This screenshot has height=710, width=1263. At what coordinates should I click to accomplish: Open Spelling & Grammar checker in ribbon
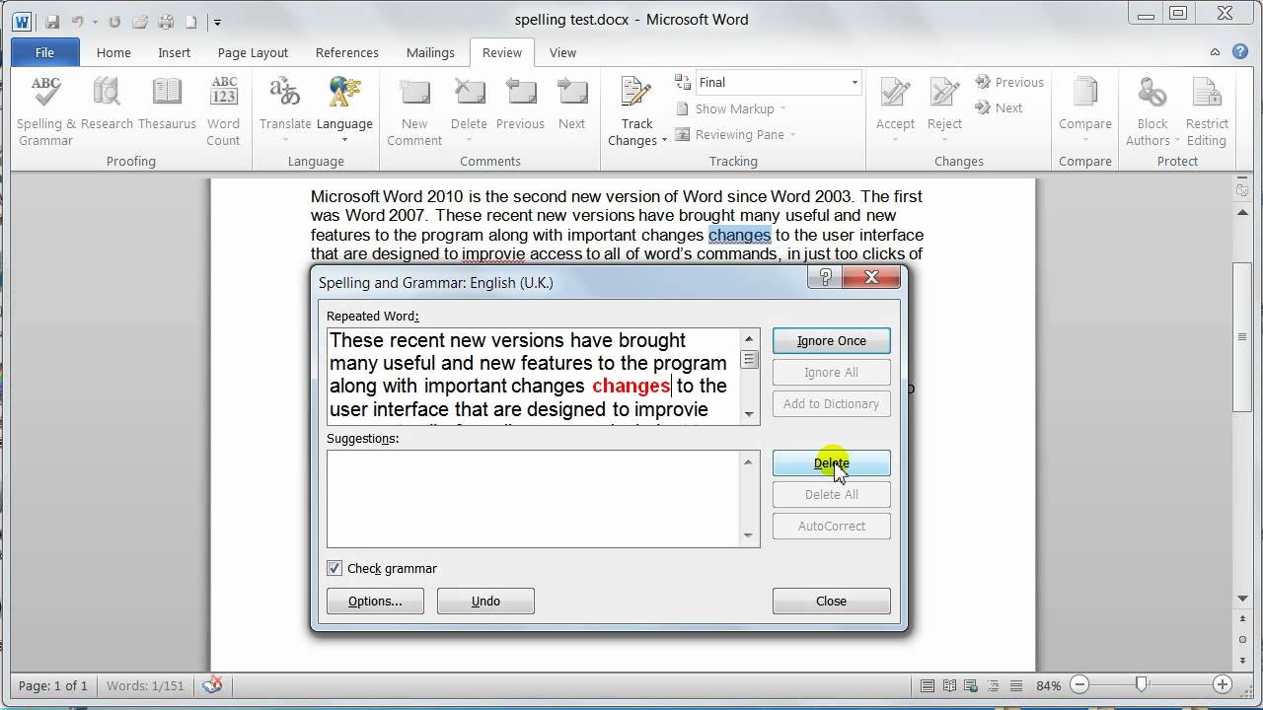pyautogui.click(x=45, y=111)
